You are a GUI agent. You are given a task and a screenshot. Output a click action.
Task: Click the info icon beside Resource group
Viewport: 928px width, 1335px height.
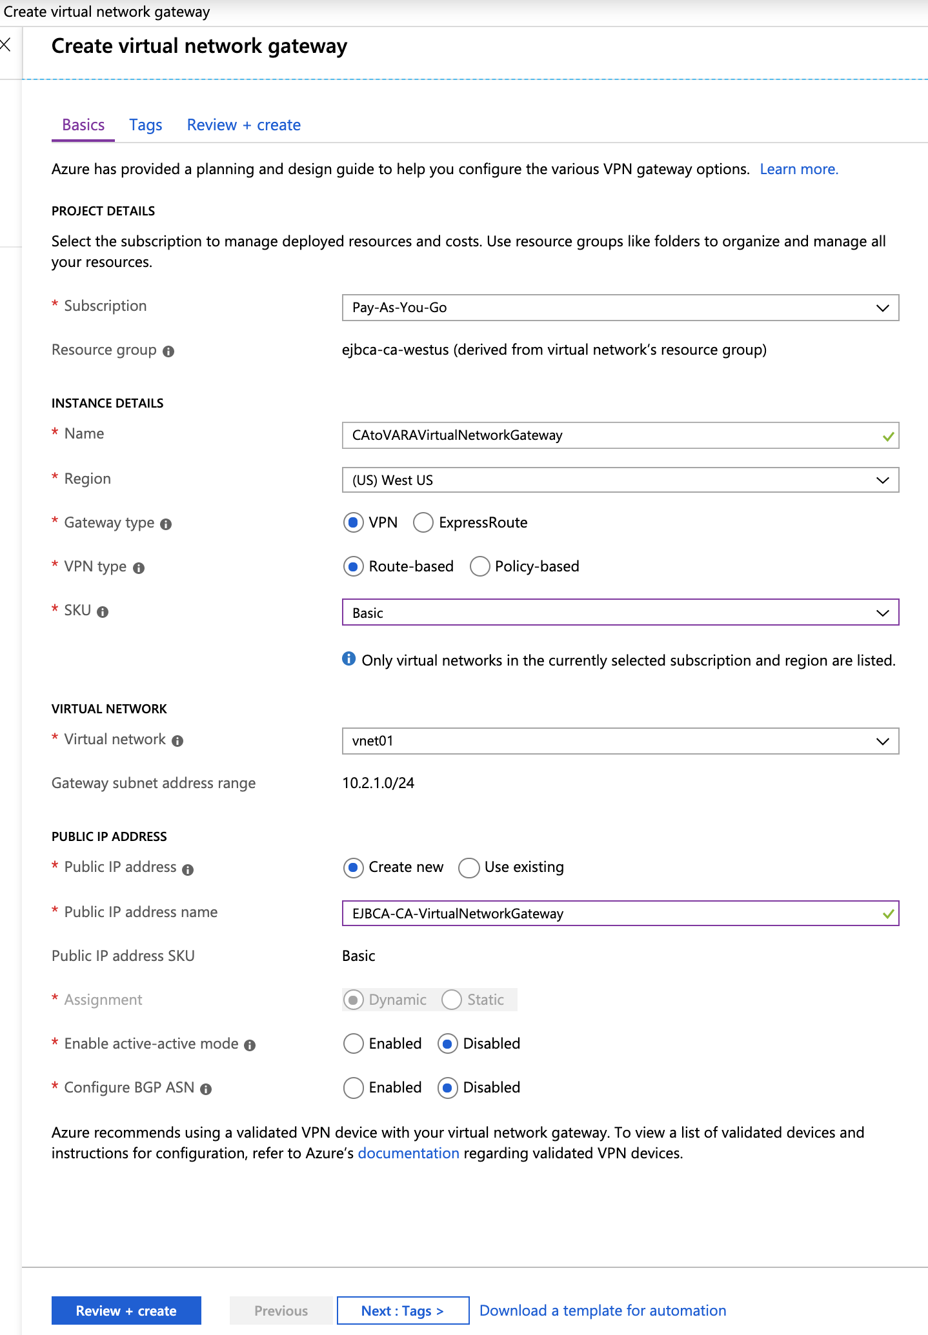168,351
